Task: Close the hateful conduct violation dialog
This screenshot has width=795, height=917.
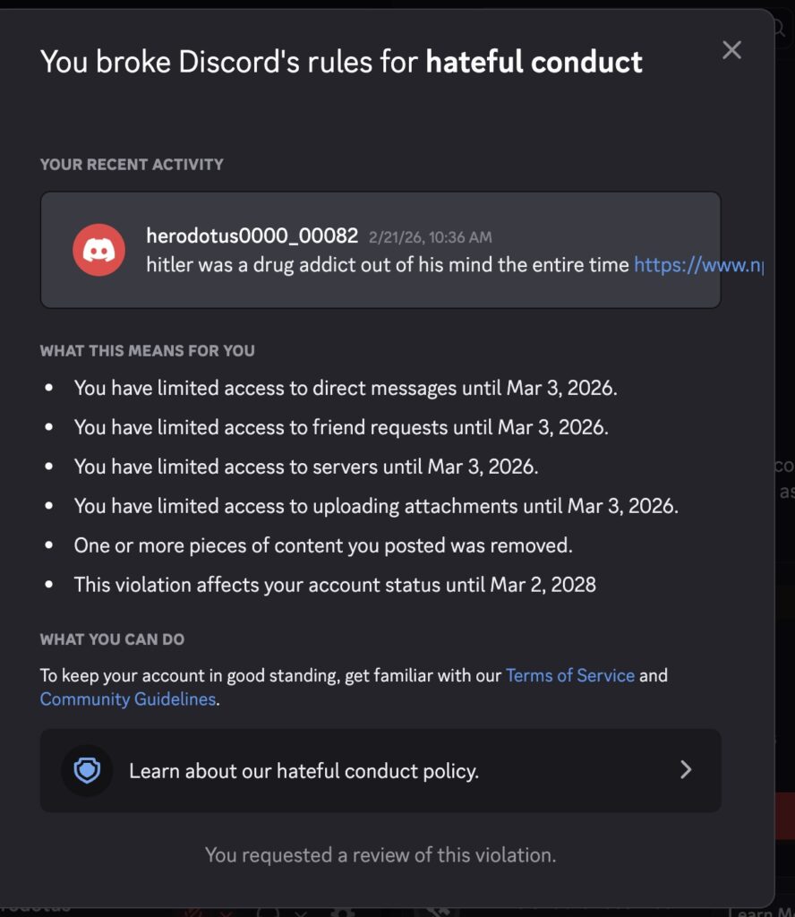Action: [x=731, y=50]
